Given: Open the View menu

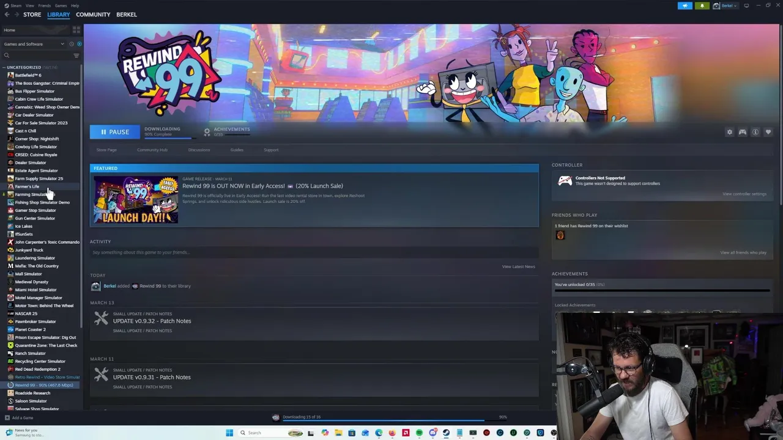Looking at the screenshot, I should point(29,5).
